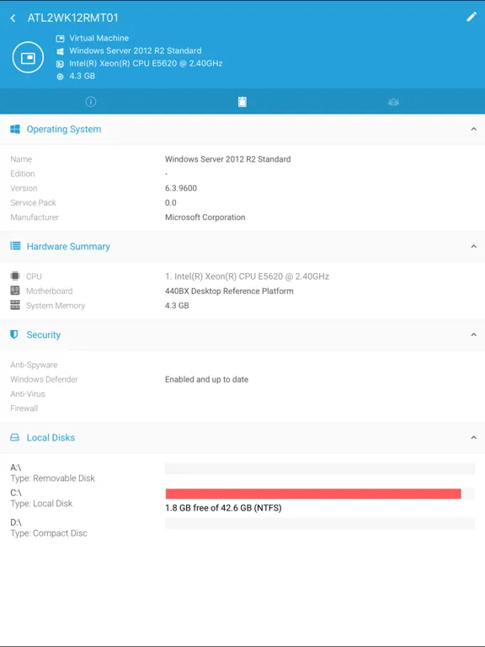Viewport: 485px width, 647px height.
Task: Select the A:\ empty usage bar
Action: [x=320, y=468]
